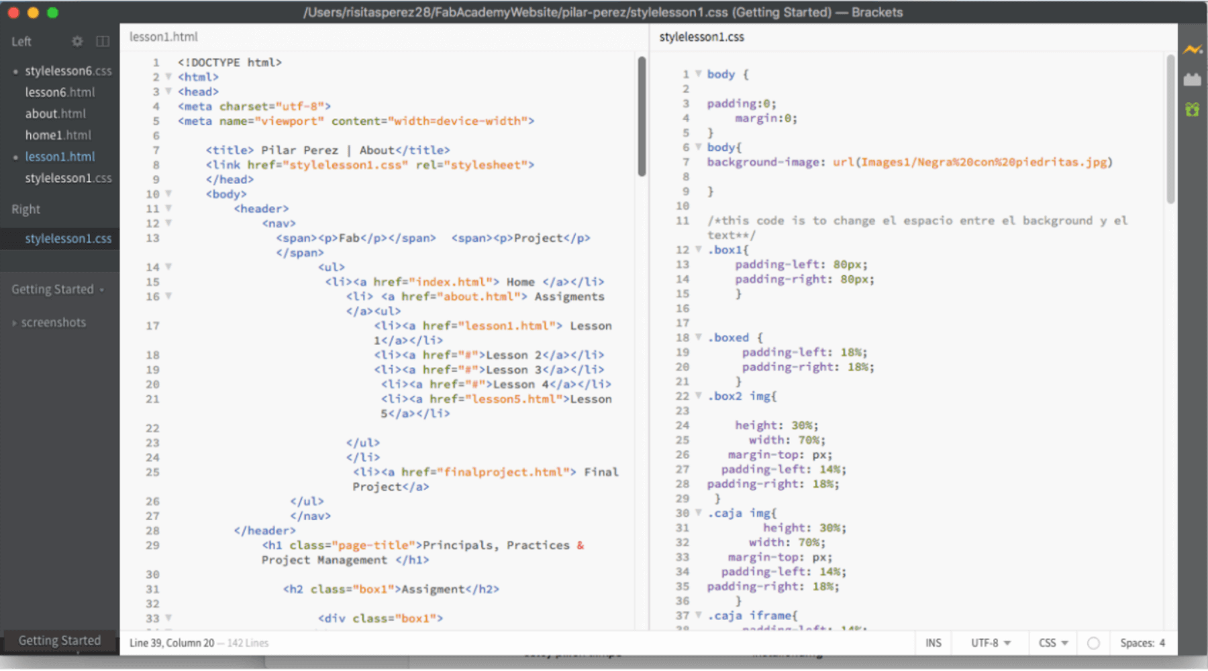Toggle INS insert mode in status bar
This screenshot has height=671, width=1208.
pos(934,643)
